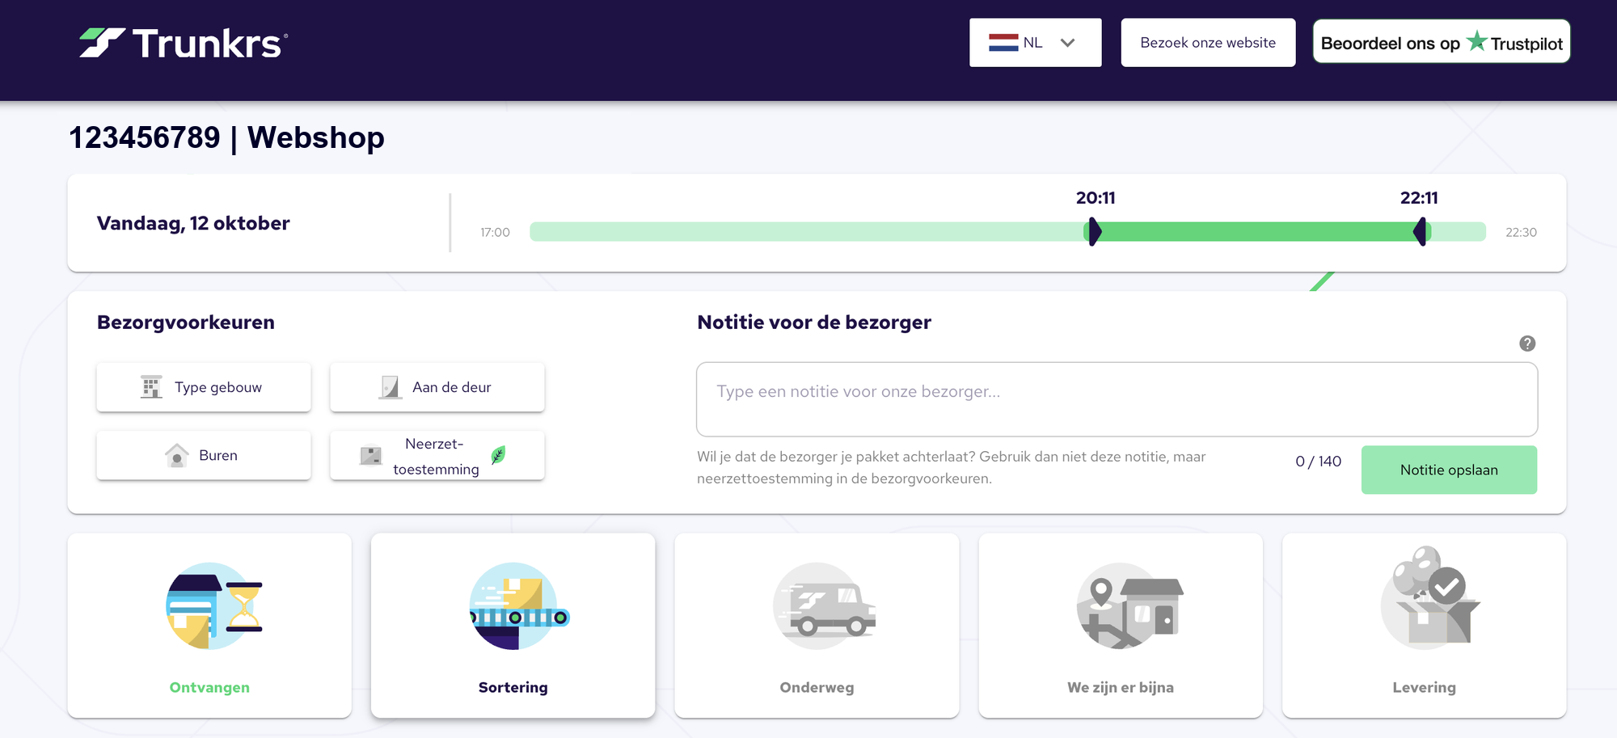Click the Sortering label
This screenshot has height=738, width=1617.
pos(513,688)
